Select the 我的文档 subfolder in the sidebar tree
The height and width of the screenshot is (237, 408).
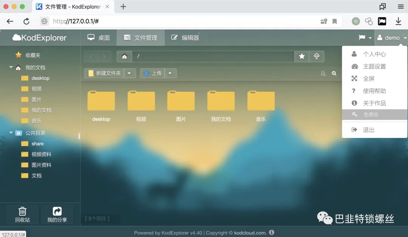(36, 110)
